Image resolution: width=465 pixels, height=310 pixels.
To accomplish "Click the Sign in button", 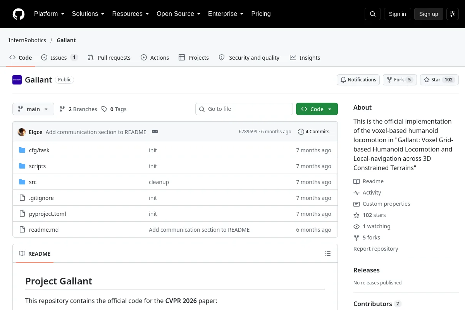I will point(397,14).
